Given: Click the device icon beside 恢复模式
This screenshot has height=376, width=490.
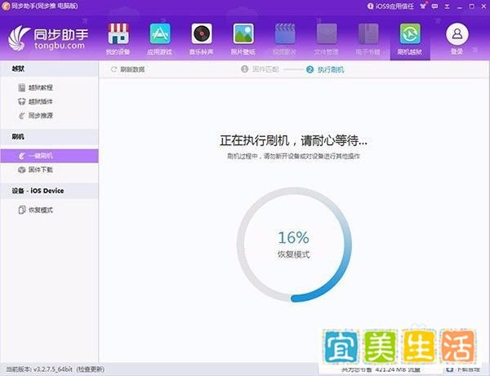Looking at the screenshot, I should (21, 210).
